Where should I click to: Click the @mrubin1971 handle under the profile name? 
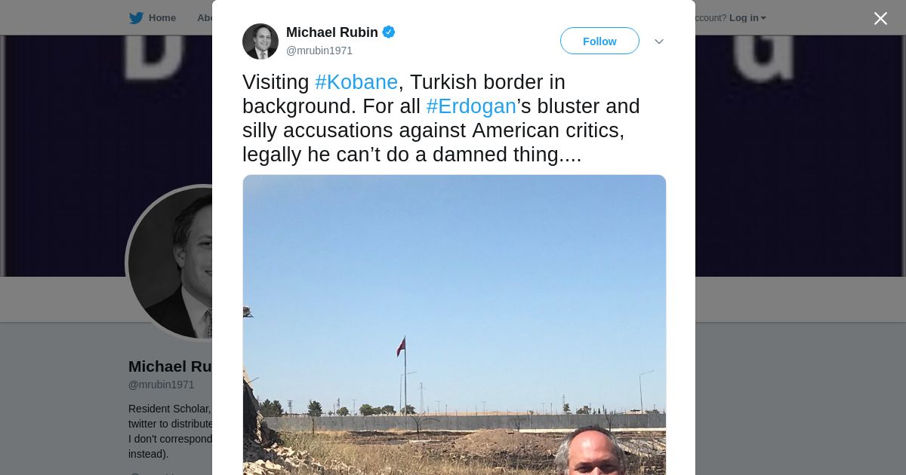[x=162, y=385]
